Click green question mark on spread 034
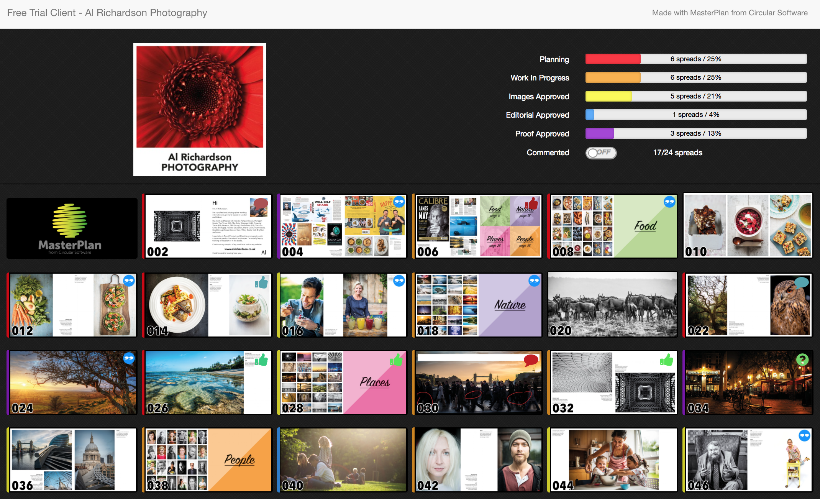This screenshot has width=820, height=499. pos(802,359)
